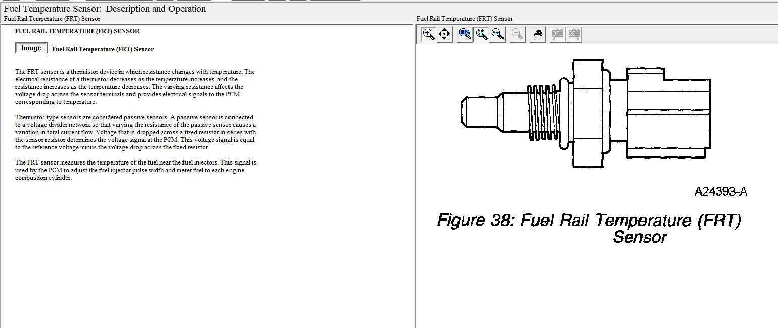Viewport: 778px width, 328px height.
Task: Click the page title Fuel Temperature Sensor: Description and Operation
Action: [105, 9]
